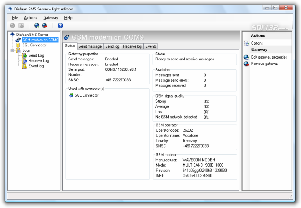
Task: Open help via blue question mark icon
Action: click(x=60, y=25)
